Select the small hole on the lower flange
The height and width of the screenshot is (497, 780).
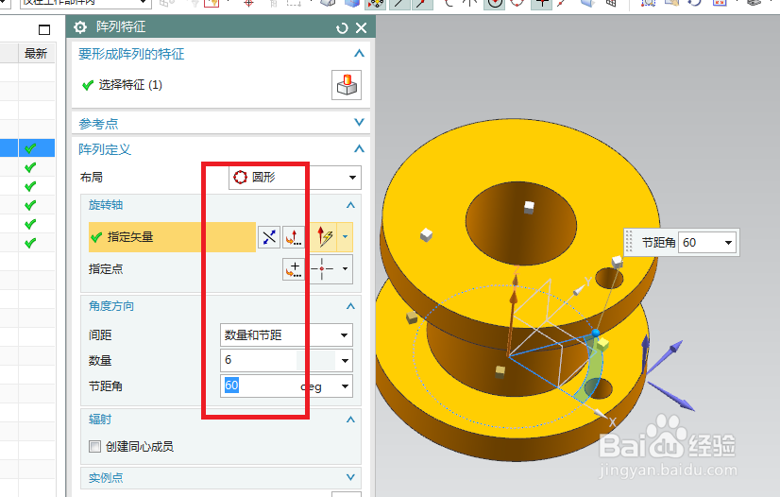click(599, 388)
